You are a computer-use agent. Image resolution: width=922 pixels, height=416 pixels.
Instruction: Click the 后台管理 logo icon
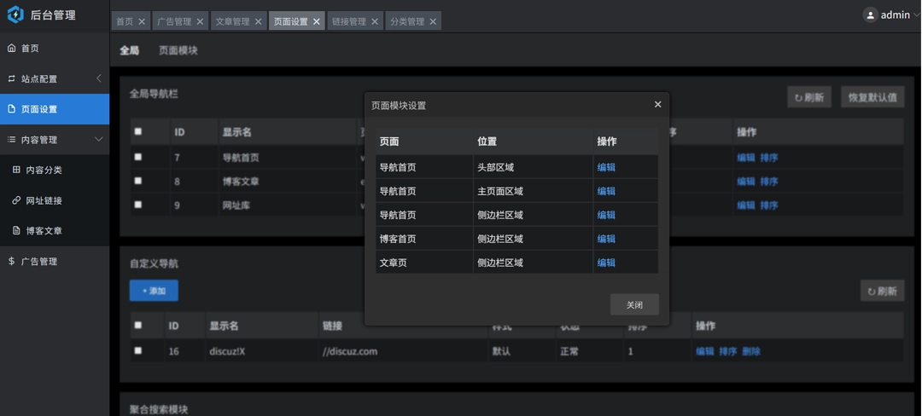click(15, 14)
